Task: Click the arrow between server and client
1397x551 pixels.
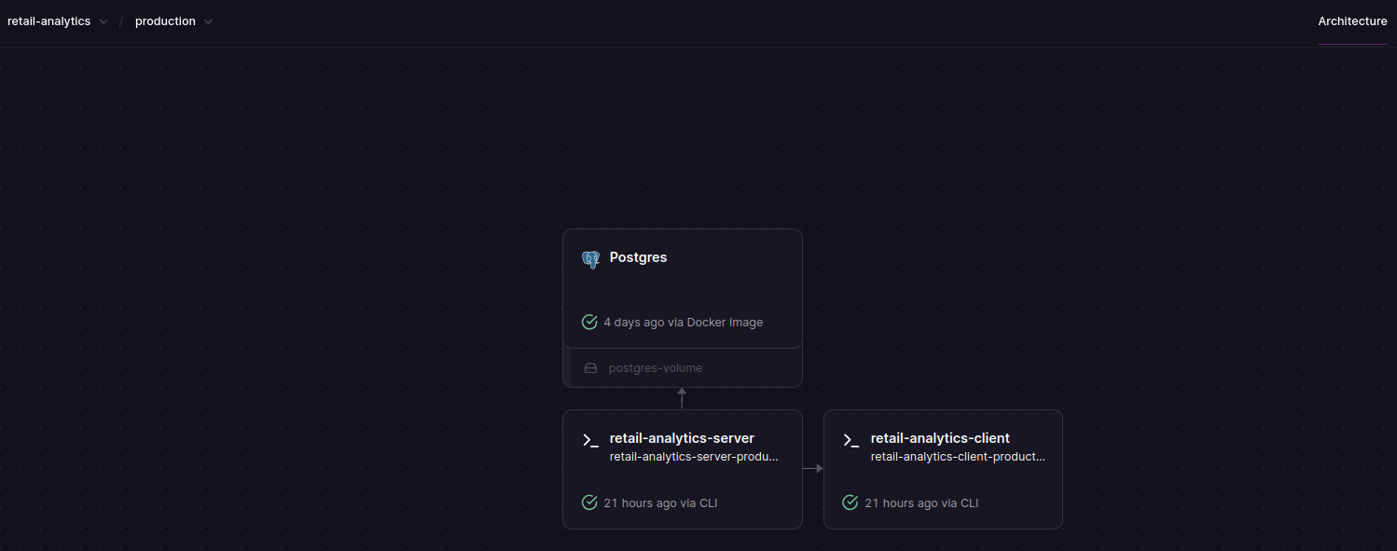Action: (x=813, y=469)
